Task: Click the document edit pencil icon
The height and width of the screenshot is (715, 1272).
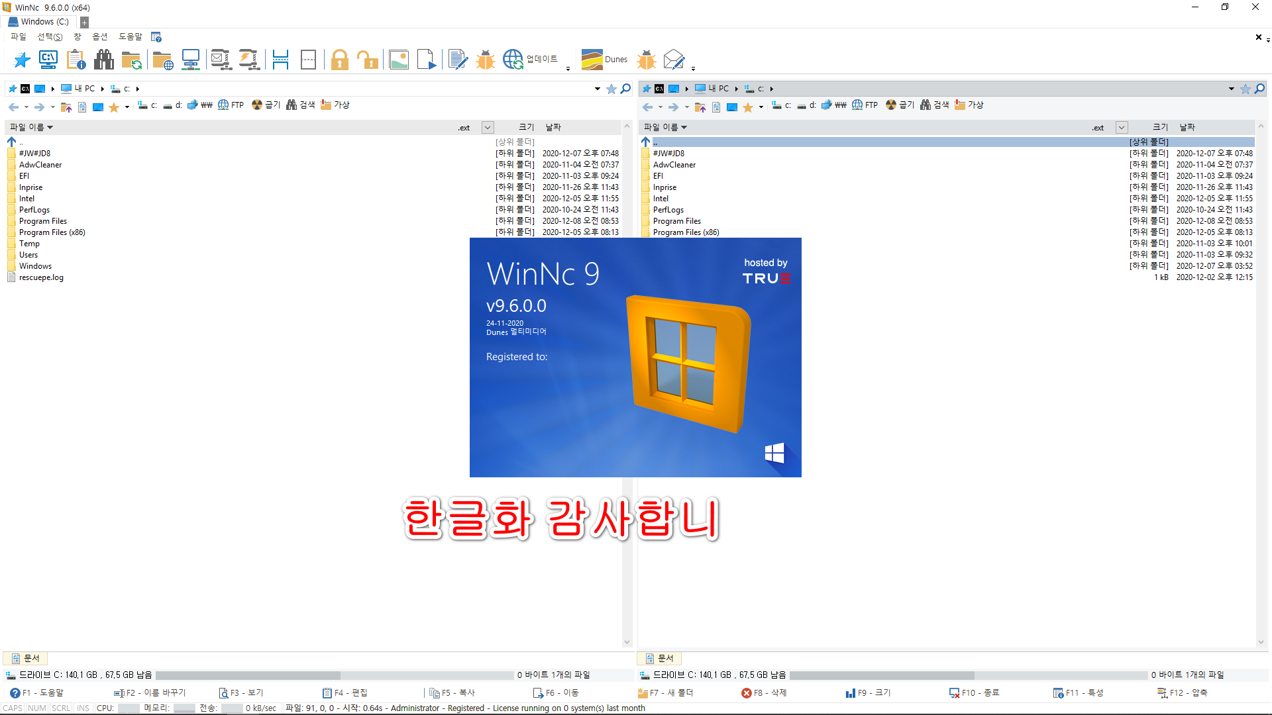Action: pyautogui.click(x=458, y=60)
